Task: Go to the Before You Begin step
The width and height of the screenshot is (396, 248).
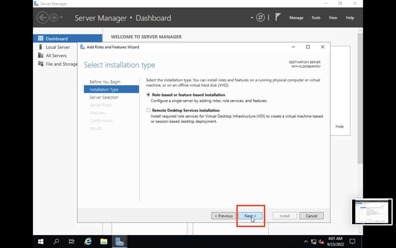Action: pos(105,82)
